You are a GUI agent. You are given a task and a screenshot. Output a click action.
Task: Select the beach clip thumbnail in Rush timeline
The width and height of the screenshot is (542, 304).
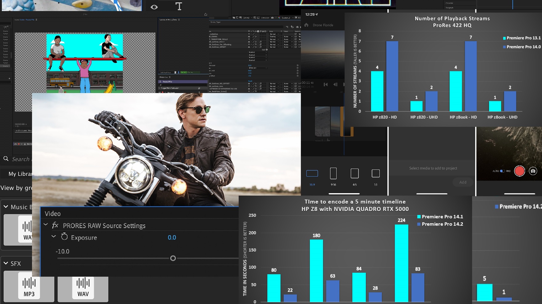[322, 121]
